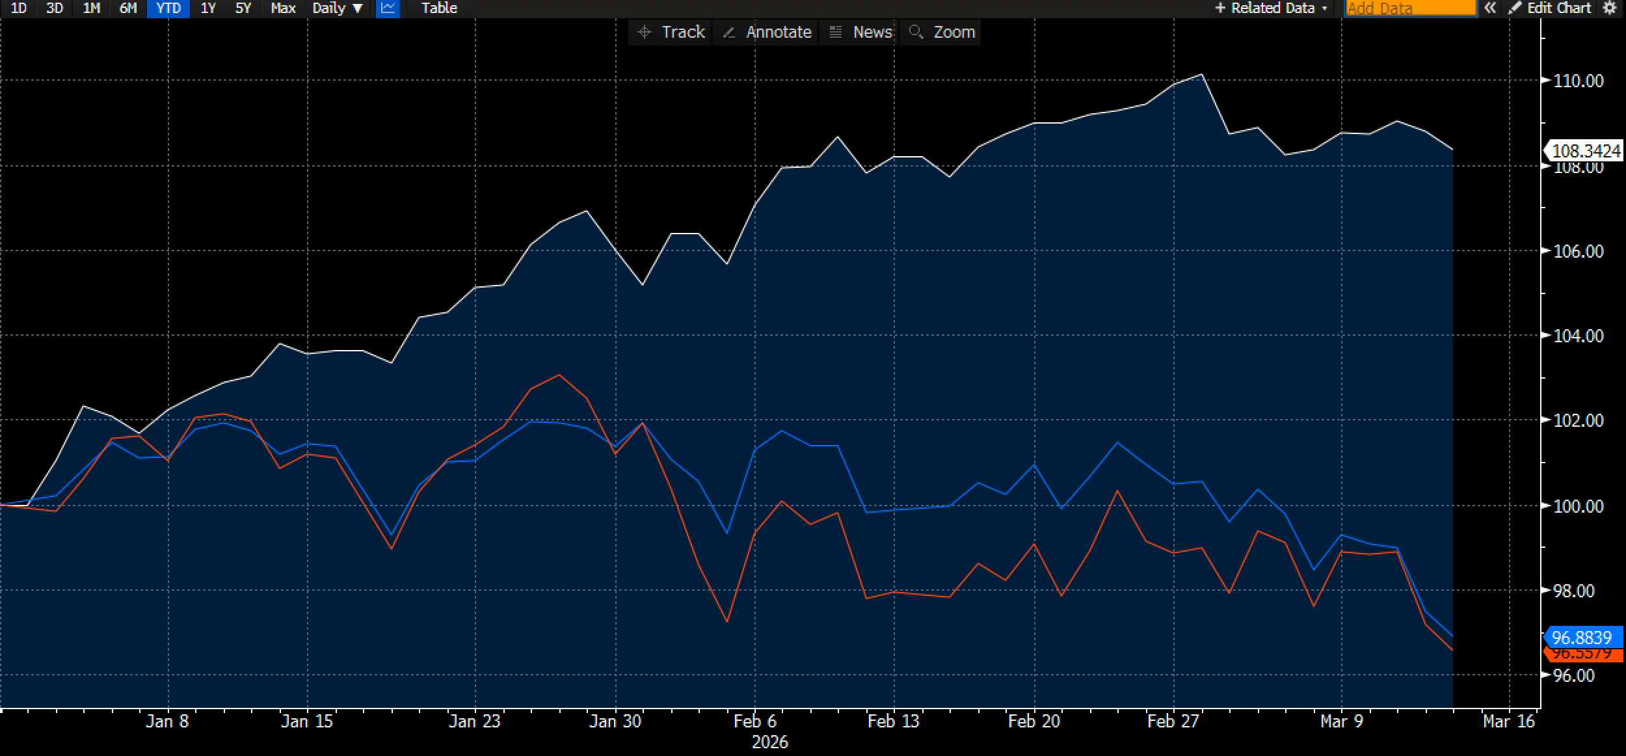Select the 6M time range

(128, 8)
